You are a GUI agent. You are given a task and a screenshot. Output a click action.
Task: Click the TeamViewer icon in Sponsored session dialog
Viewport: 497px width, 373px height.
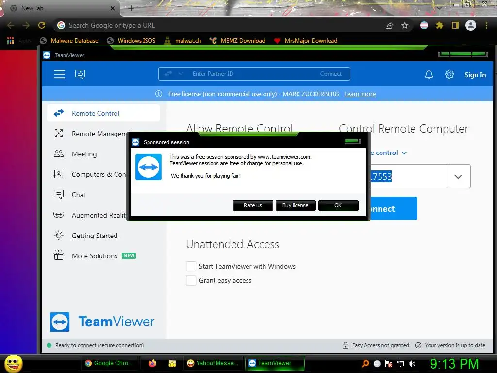149,167
